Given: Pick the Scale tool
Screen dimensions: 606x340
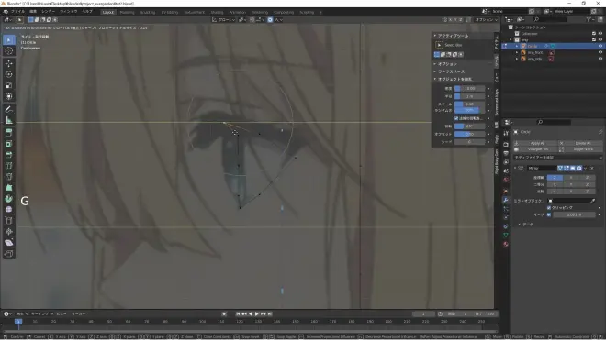Looking at the screenshot, I should point(9,85).
